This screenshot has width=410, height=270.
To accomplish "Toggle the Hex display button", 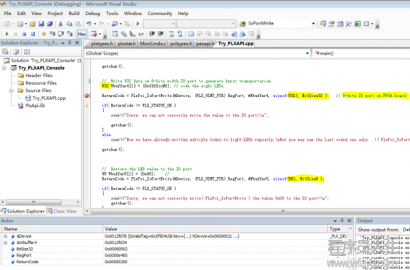I will pos(82,34).
